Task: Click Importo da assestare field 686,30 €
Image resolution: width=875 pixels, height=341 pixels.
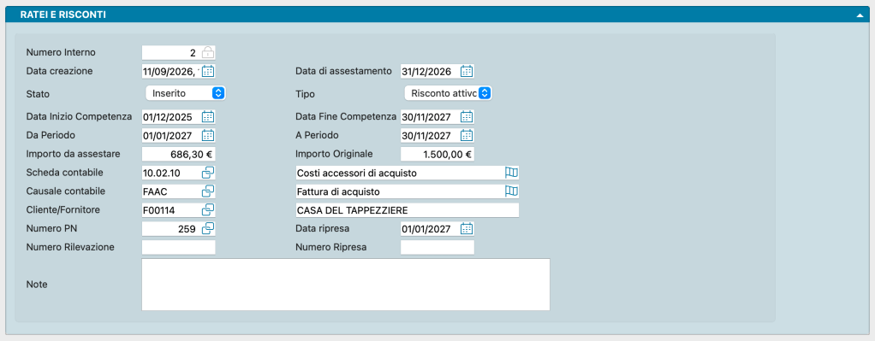Action: (x=179, y=155)
